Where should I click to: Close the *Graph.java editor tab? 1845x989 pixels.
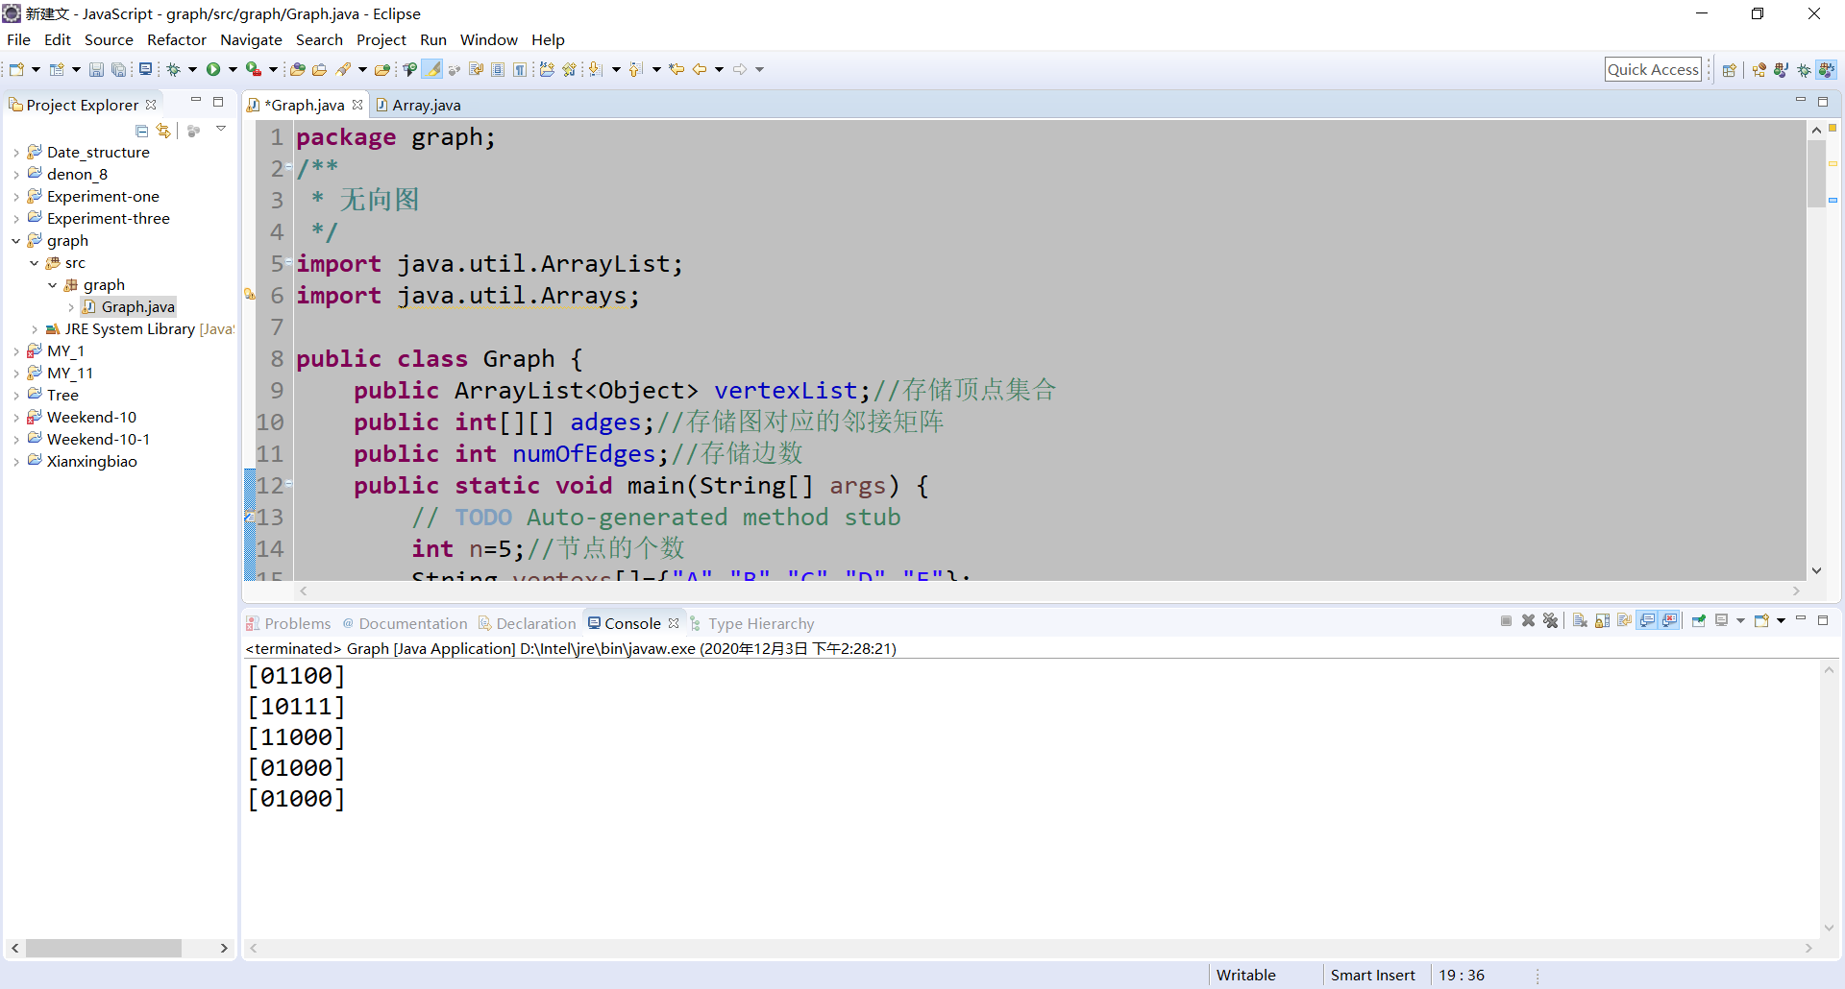357,105
